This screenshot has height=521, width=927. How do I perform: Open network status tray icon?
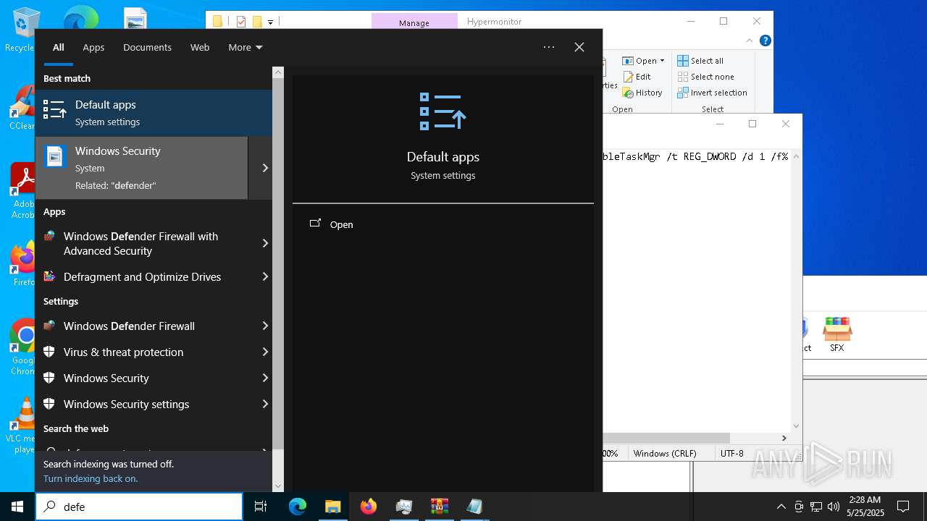coord(816,507)
